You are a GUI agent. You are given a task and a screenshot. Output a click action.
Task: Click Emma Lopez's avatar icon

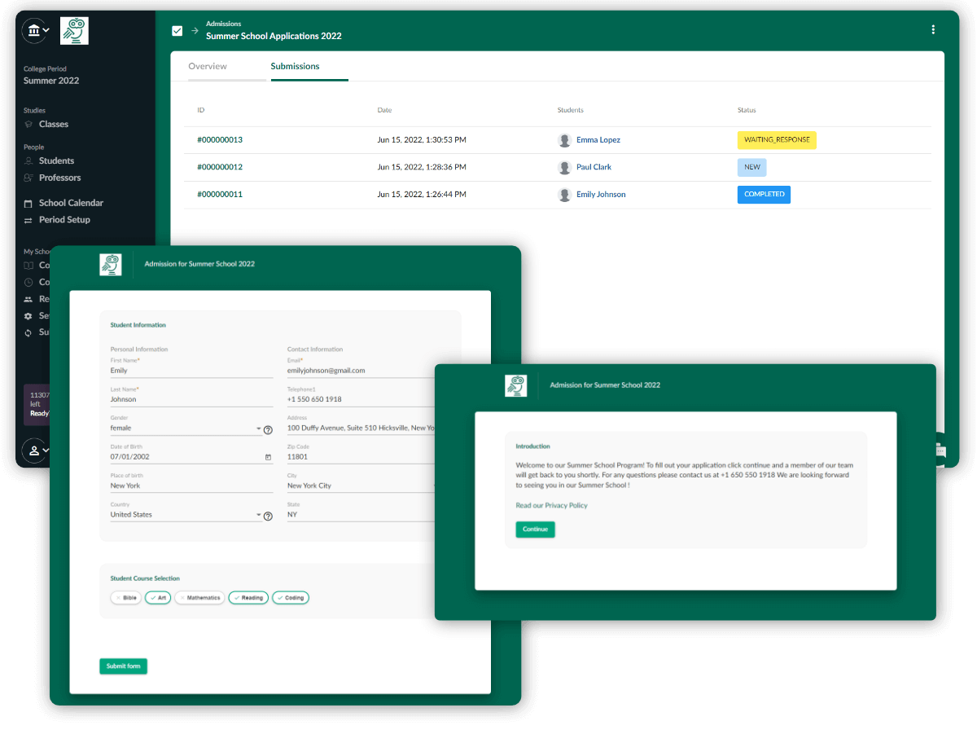tap(564, 140)
